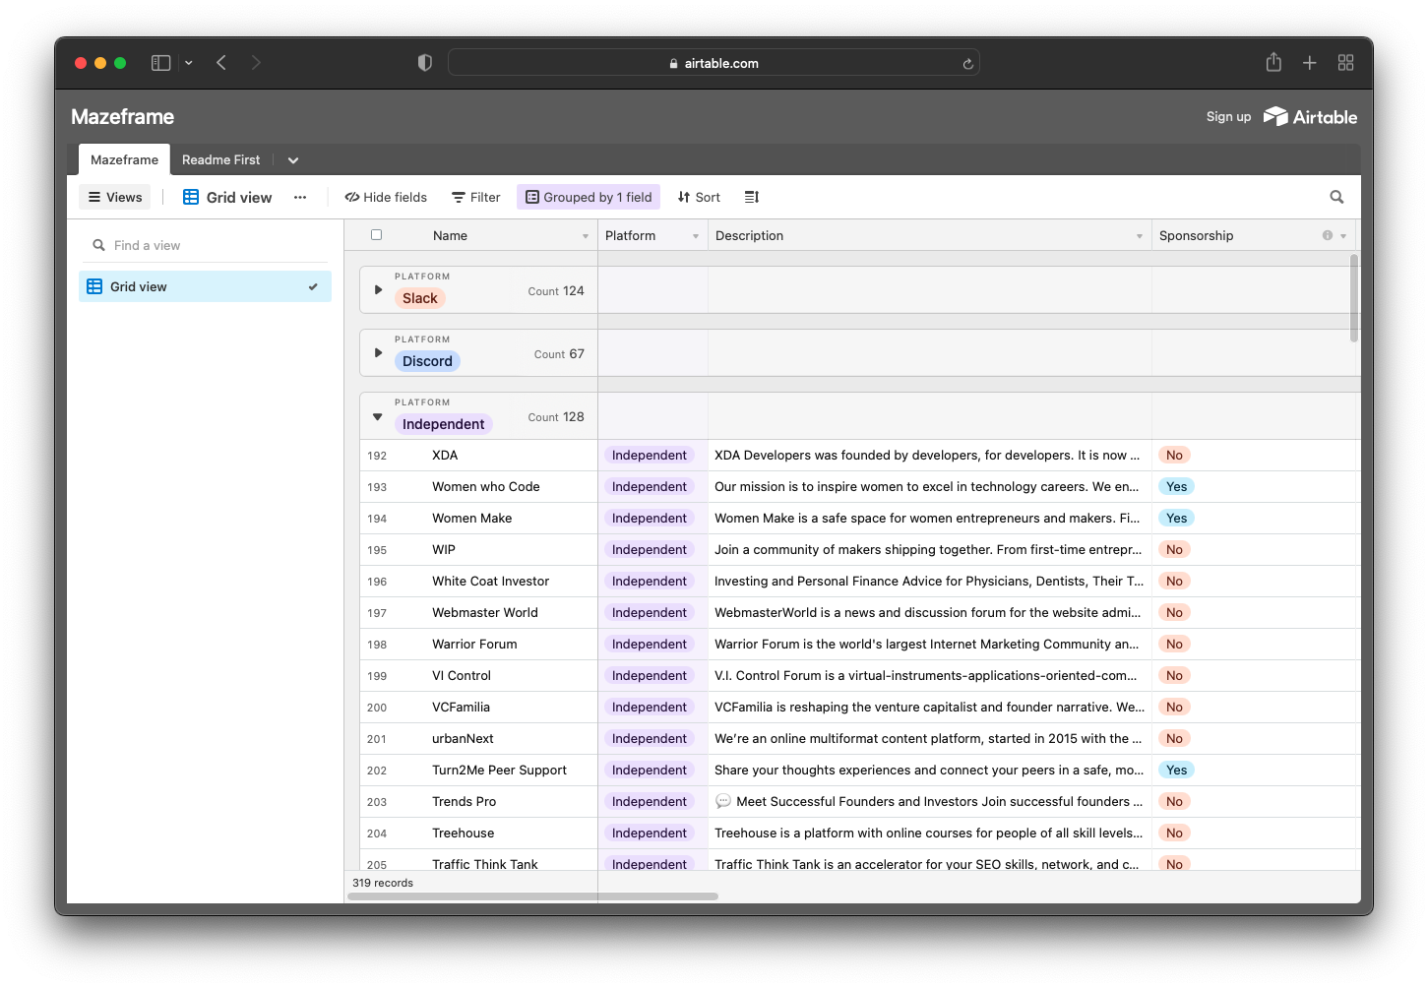Click the Yes tag for Turn2Me Peer Support
This screenshot has height=988, width=1428.
point(1176,771)
